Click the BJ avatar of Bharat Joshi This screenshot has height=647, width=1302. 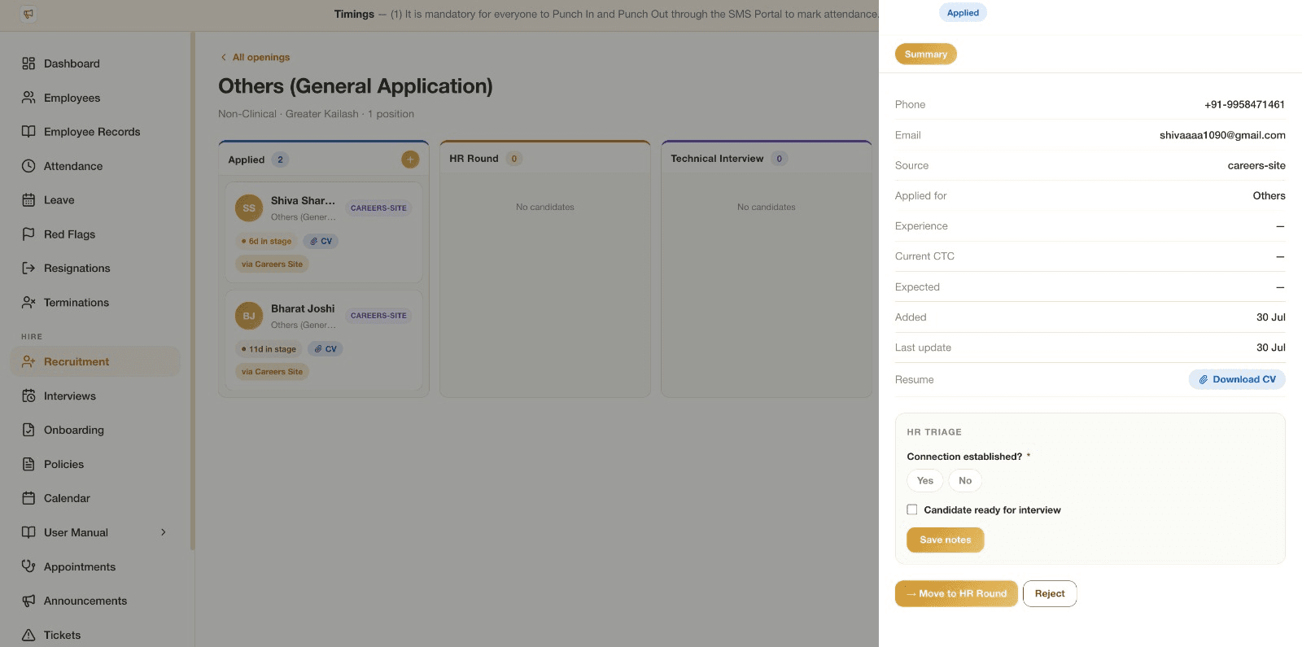pyautogui.click(x=249, y=316)
